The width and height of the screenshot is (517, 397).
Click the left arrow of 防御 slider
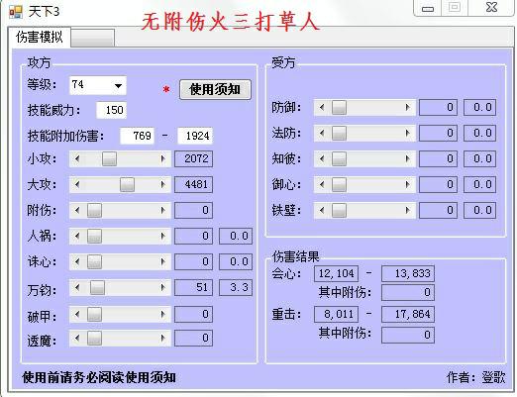click(x=322, y=107)
